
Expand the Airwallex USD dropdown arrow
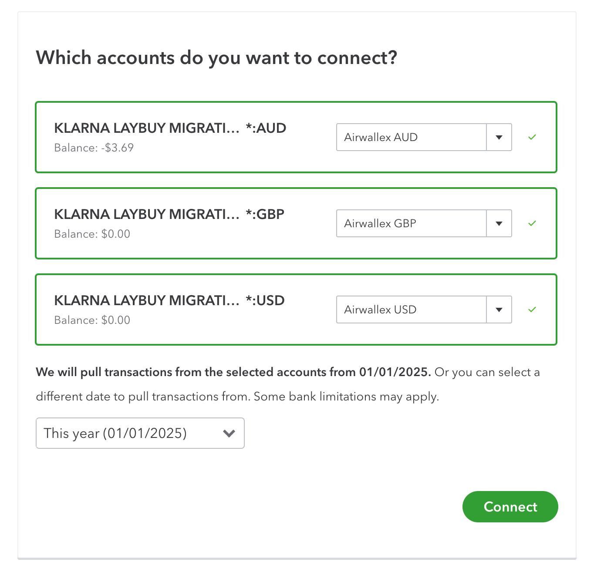[499, 310]
